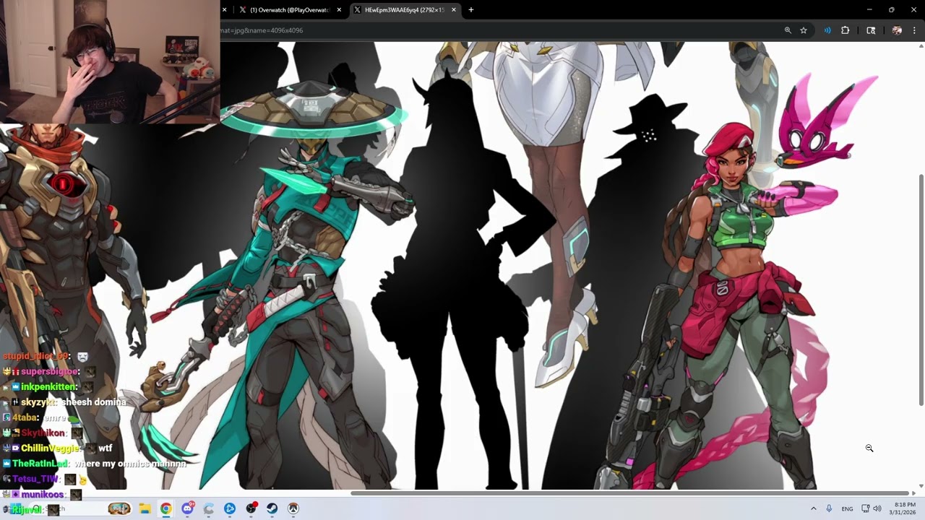The height and width of the screenshot is (520, 925).
Task: Open the Chrome three-dot menu
Action: 914,30
